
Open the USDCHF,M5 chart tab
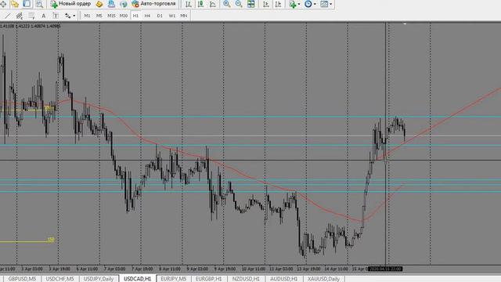coord(59,279)
